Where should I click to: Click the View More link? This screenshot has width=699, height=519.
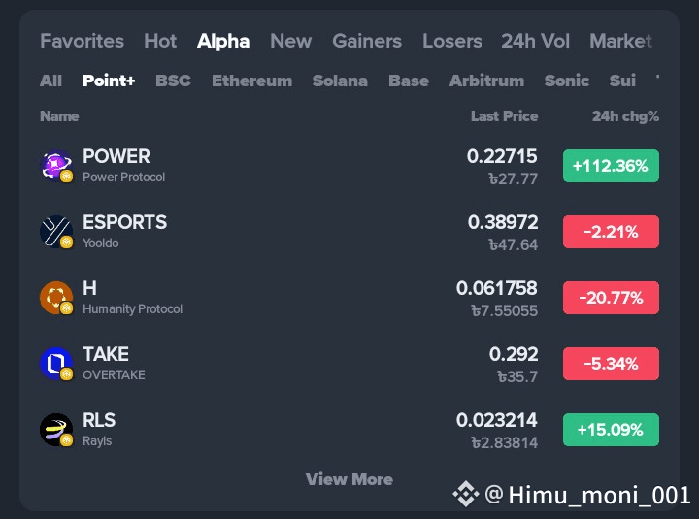click(x=349, y=479)
